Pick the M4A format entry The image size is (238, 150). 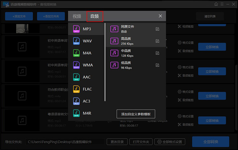click(86, 53)
